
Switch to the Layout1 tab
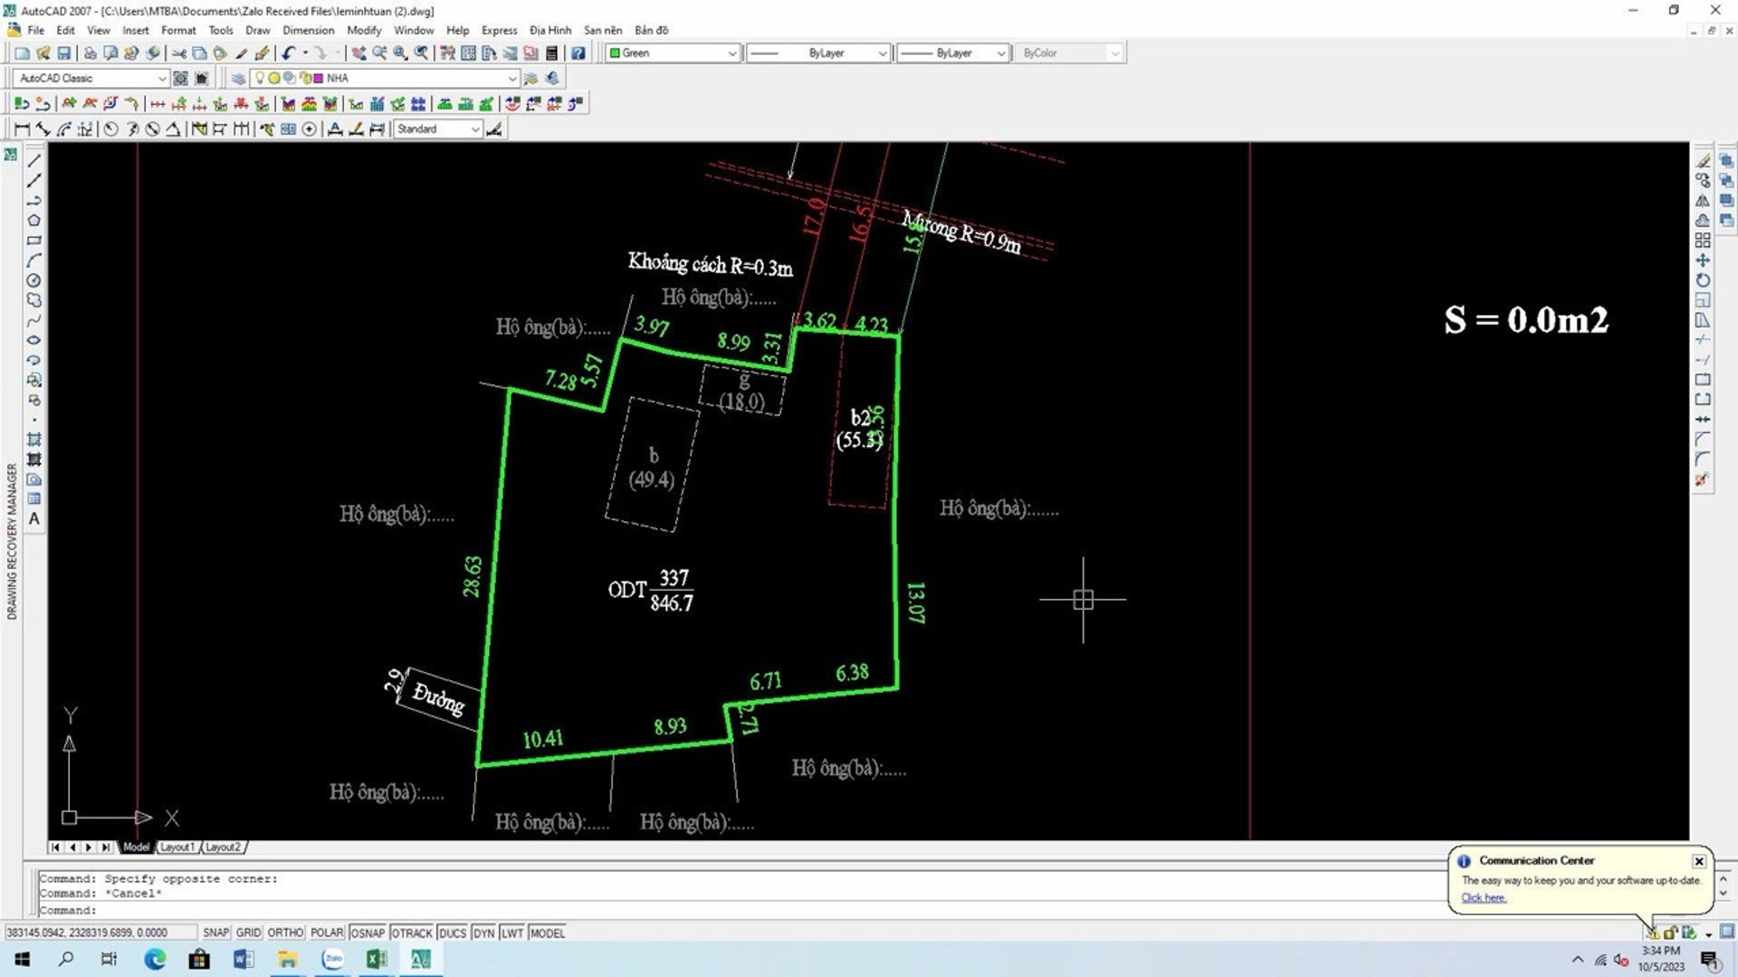177,848
